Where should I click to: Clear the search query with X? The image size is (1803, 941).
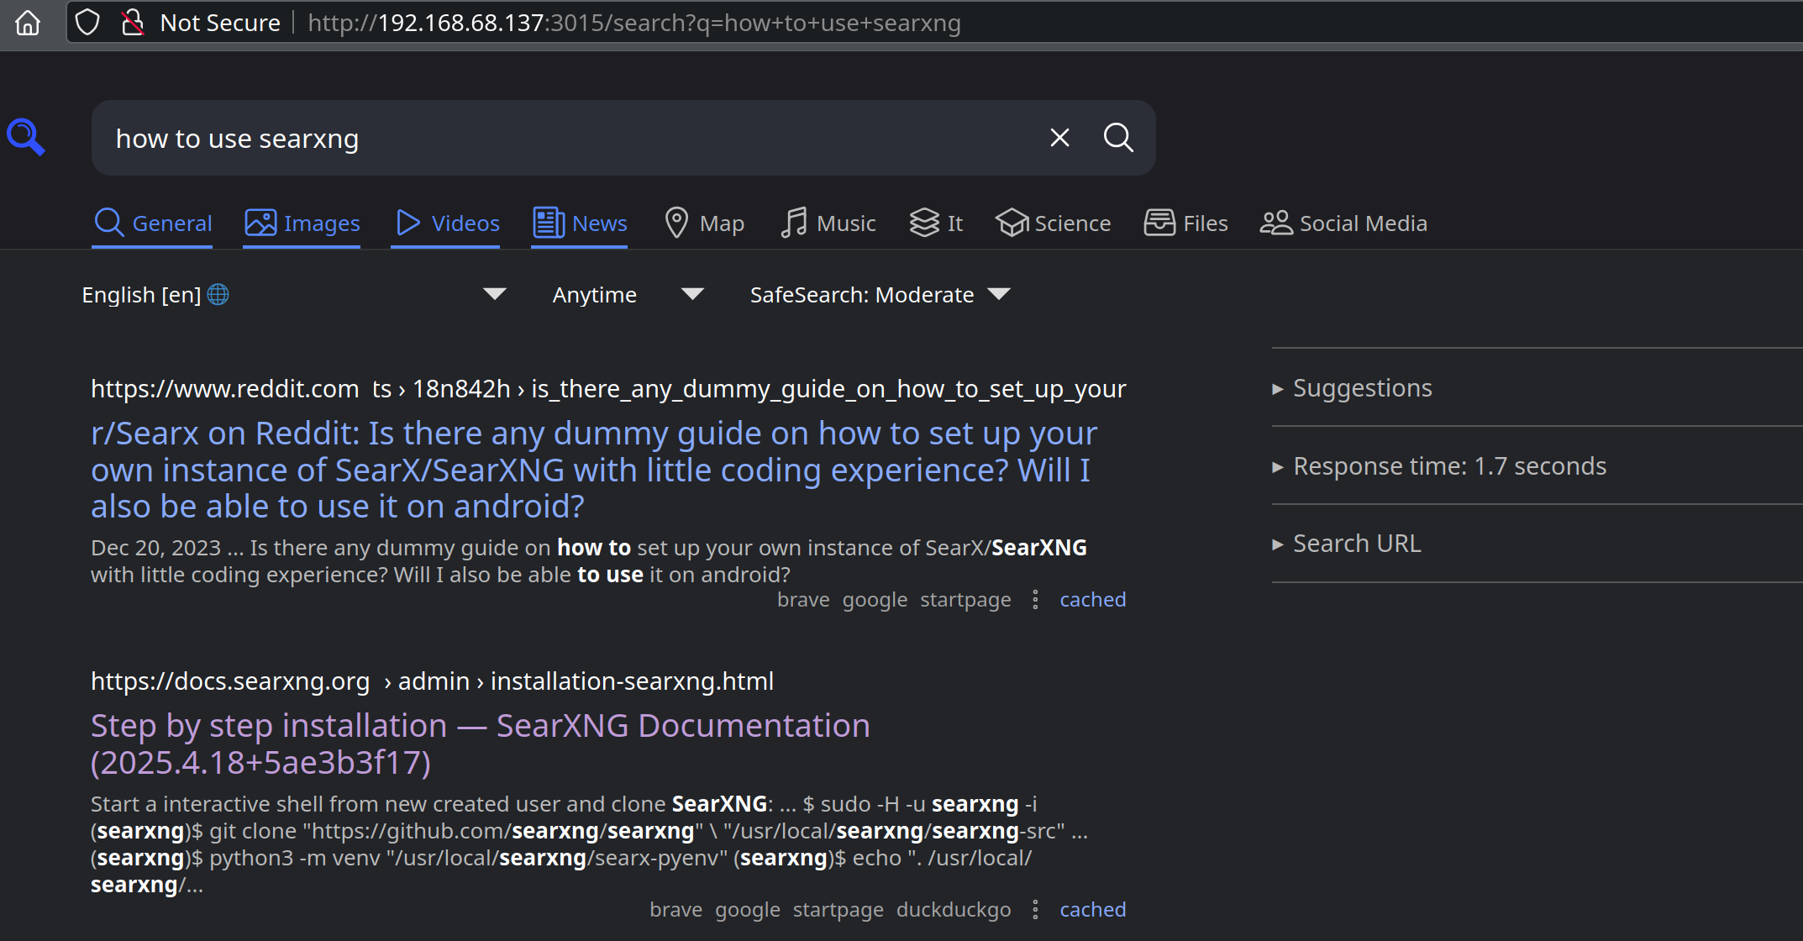click(x=1059, y=138)
